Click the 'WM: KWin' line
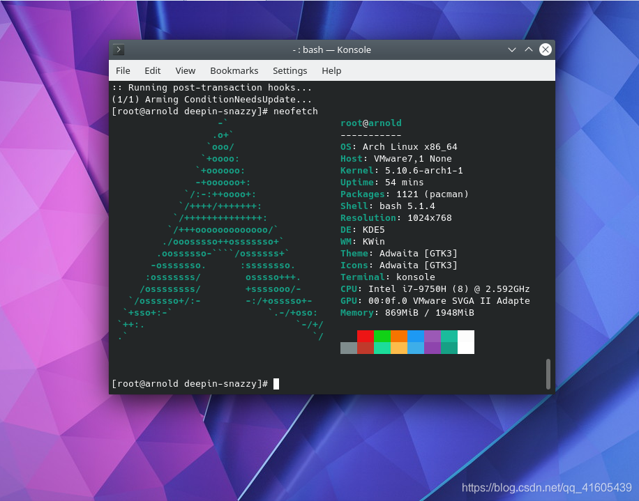The image size is (639, 501). [x=363, y=241]
